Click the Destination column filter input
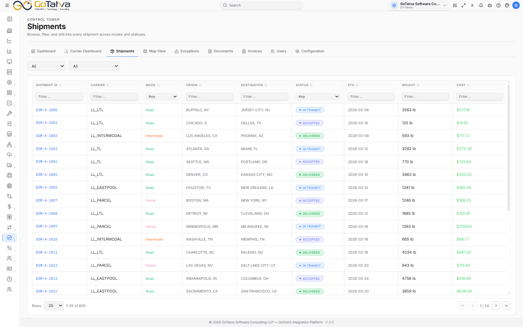Viewport: 523px width, 327px height. point(264,97)
